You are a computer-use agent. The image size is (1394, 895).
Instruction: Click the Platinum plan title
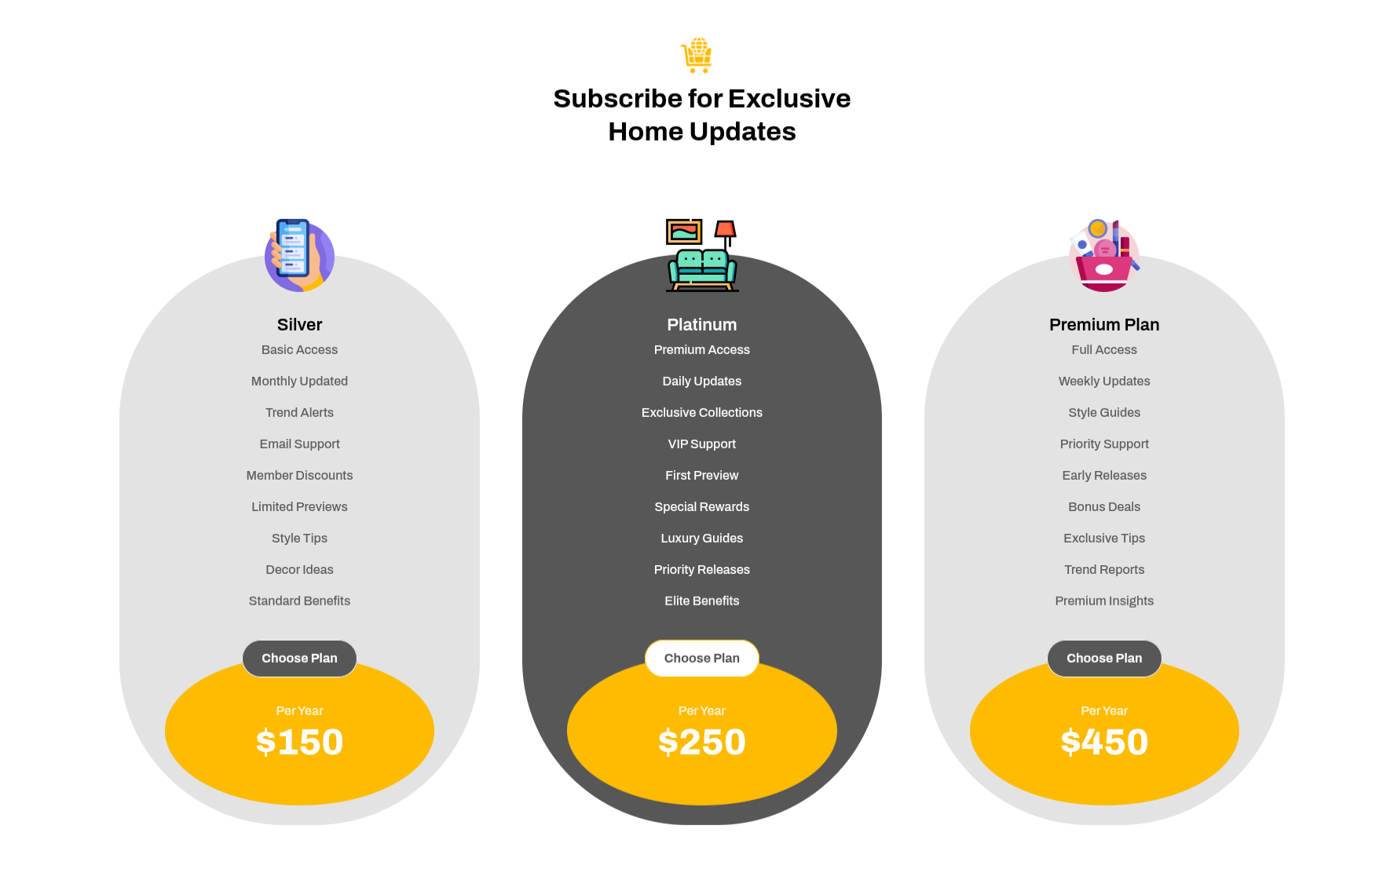[x=701, y=324]
